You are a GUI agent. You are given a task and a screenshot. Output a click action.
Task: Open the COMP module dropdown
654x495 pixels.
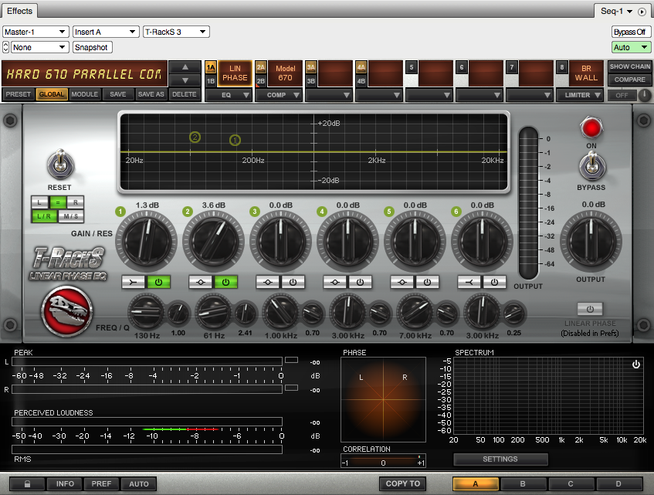point(278,95)
